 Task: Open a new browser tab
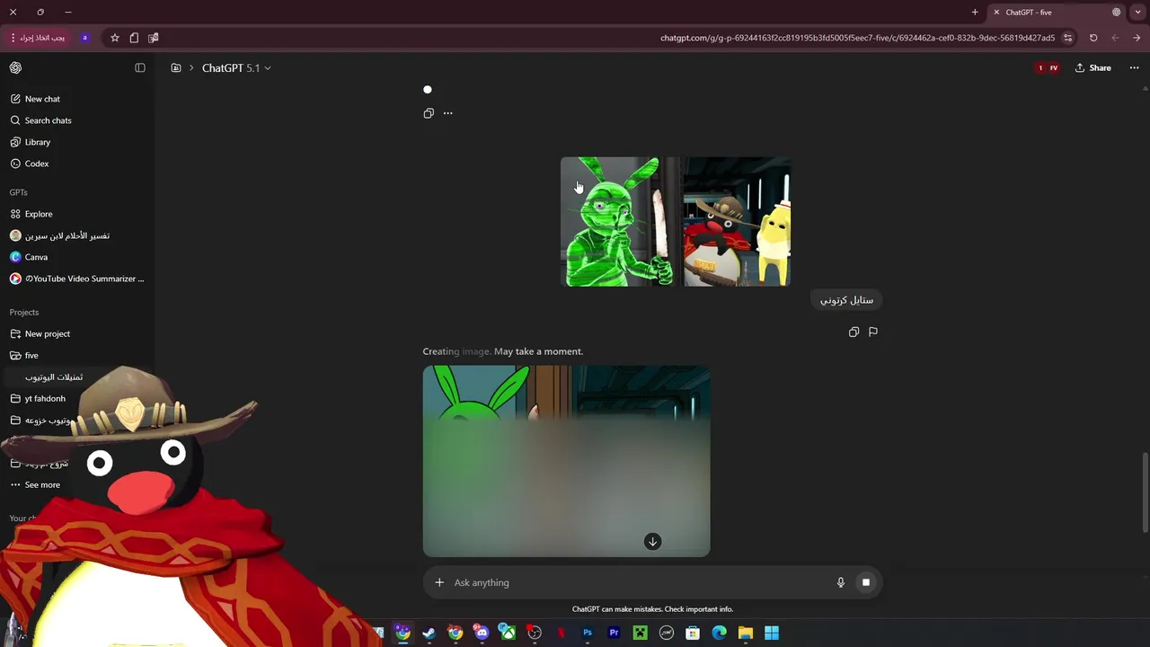click(975, 13)
